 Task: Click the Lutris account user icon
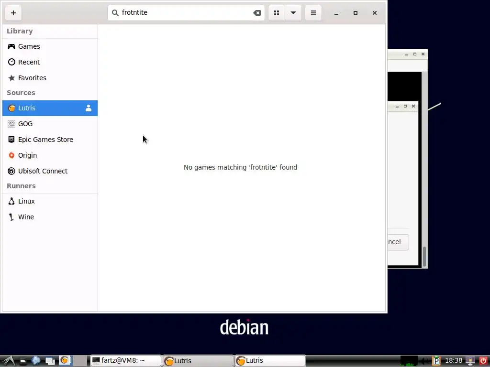(89, 108)
